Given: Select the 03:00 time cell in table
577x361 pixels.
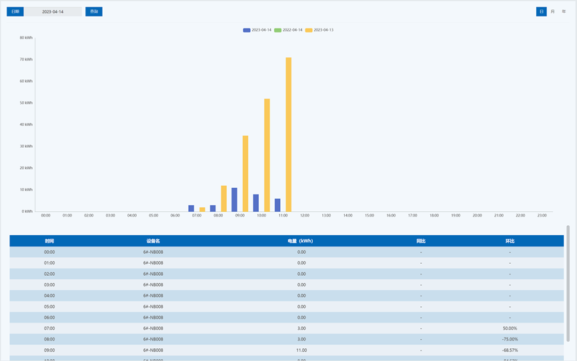Looking at the screenshot, I should pos(49,284).
